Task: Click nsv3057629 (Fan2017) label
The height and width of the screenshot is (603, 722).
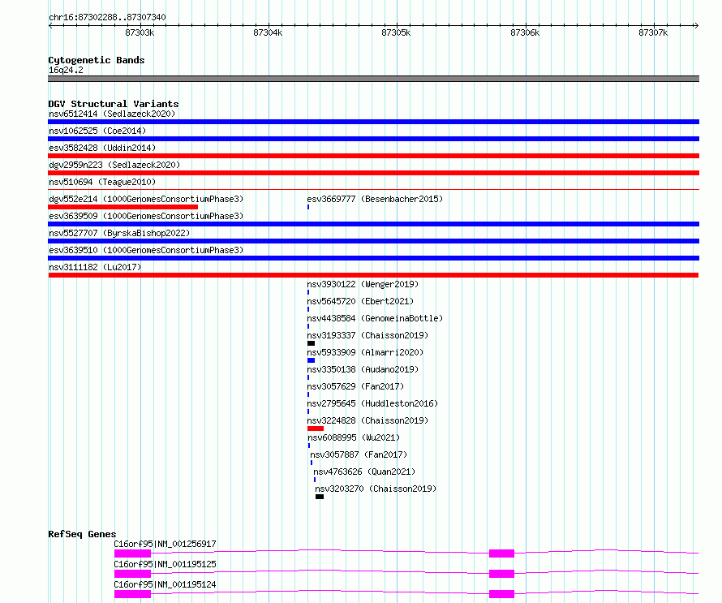Action: (x=355, y=386)
